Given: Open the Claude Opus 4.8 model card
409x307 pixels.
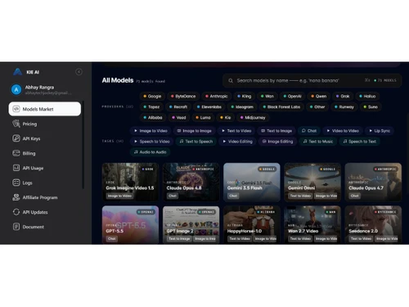Looking at the screenshot, I should pyautogui.click(x=191, y=182).
